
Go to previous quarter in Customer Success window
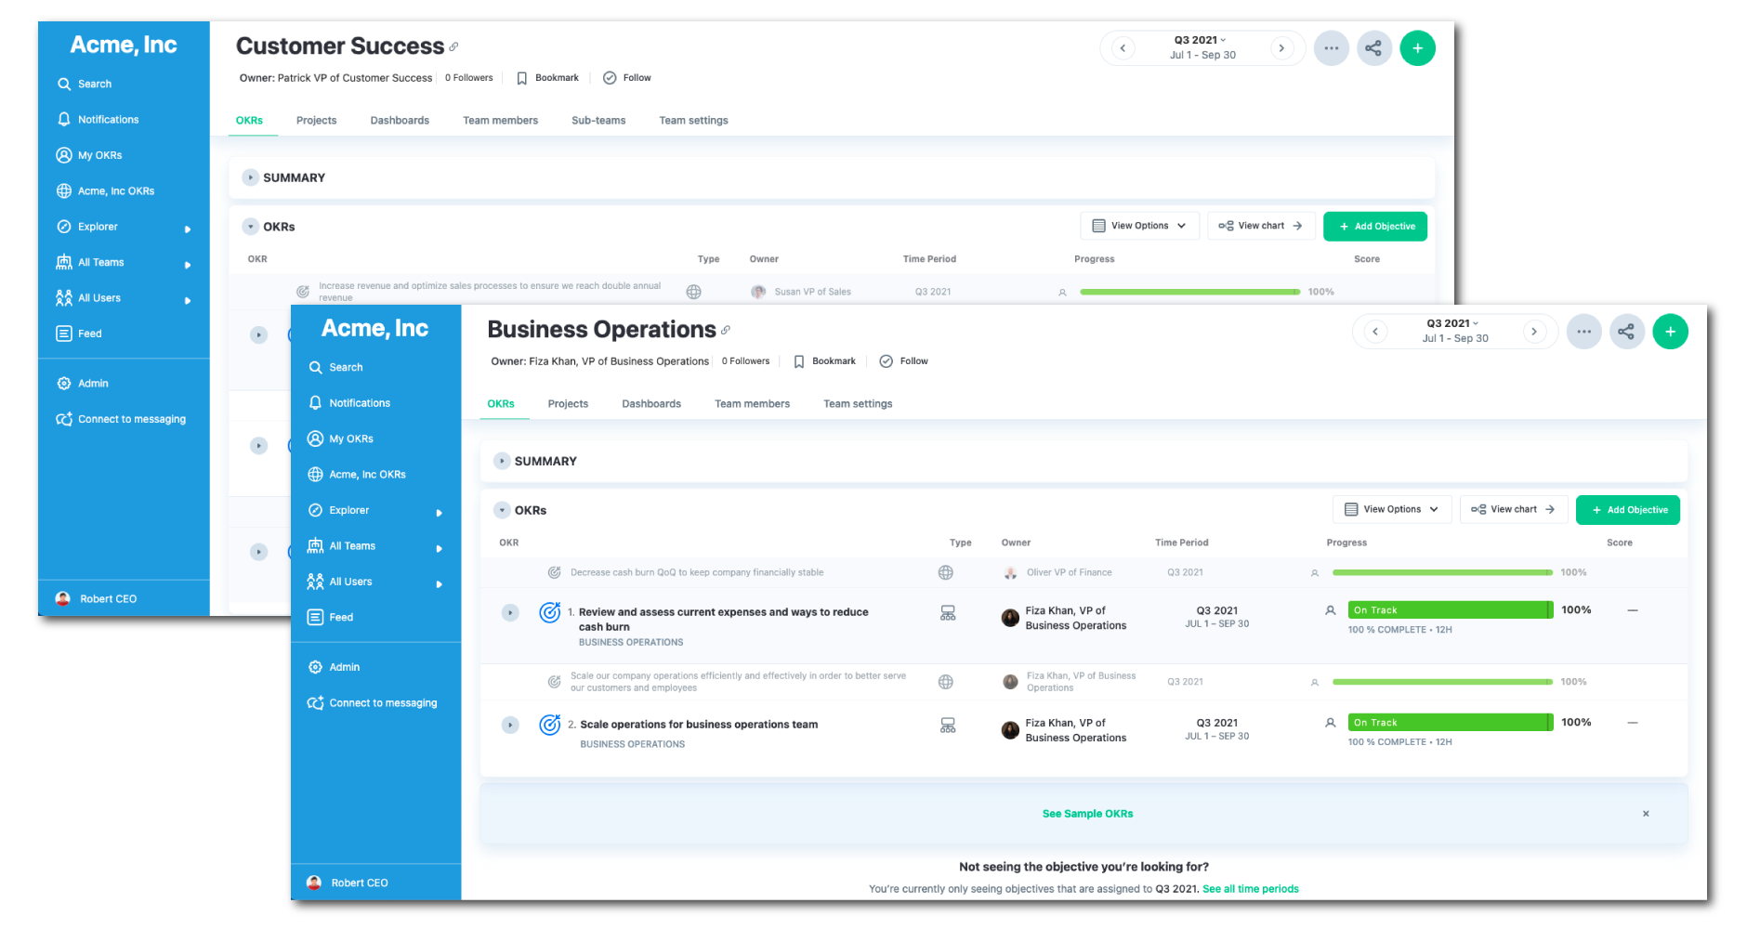(1123, 48)
